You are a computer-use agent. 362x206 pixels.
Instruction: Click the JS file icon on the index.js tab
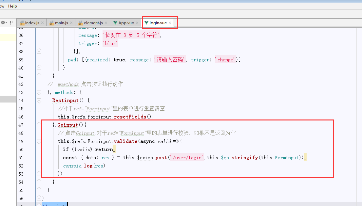coord(22,23)
